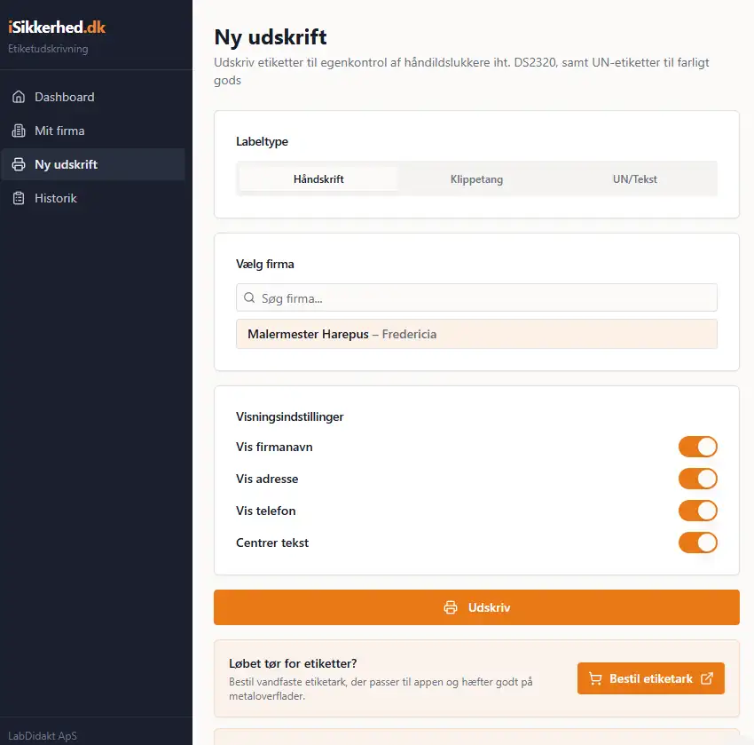Image resolution: width=754 pixels, height=745 pixels.
Task: Select Malermester Harepus – Fredericia company
Action: (x=476, y=334)
